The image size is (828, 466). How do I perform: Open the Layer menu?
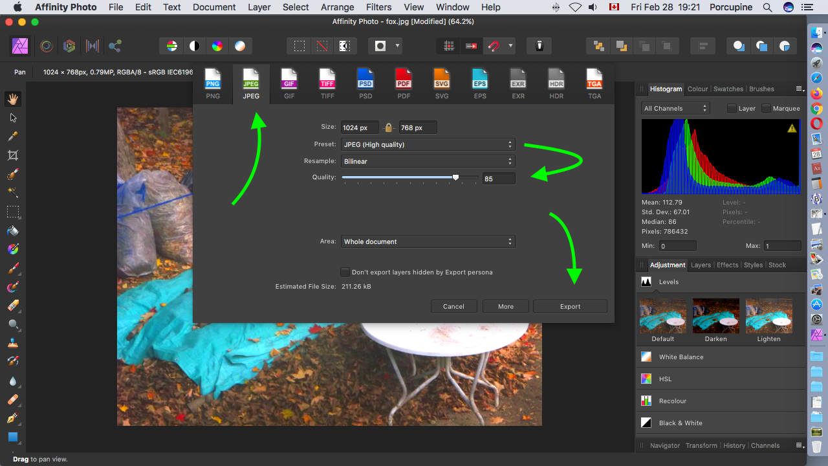259,7
